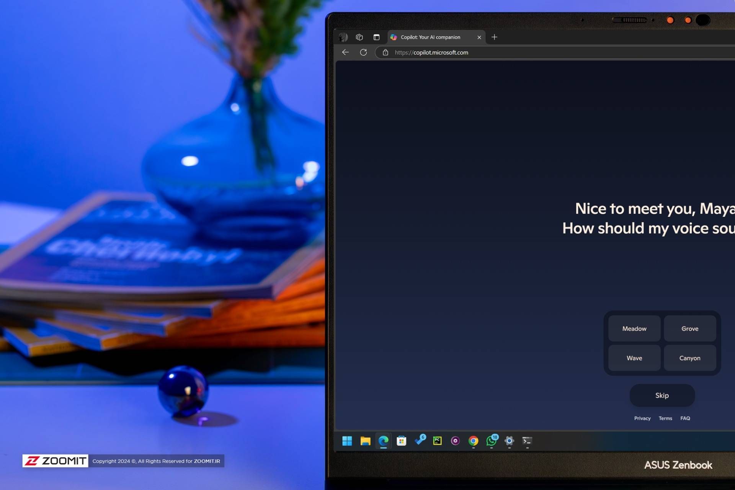Open Terms of service link

[x=665, y=418]
